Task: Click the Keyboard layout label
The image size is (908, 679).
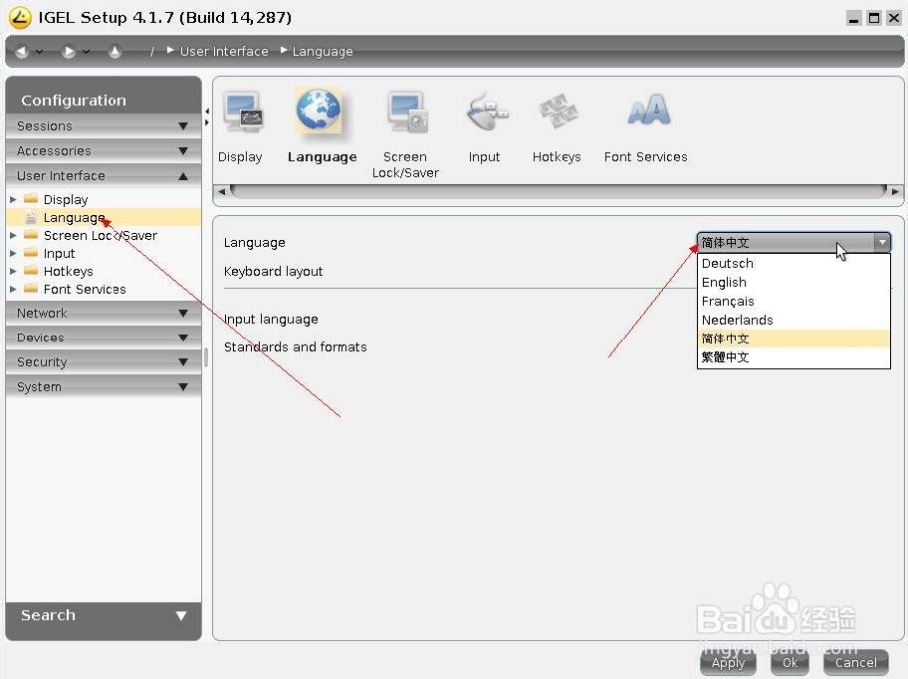Action: pyautogui.click(x=274, y=272)
